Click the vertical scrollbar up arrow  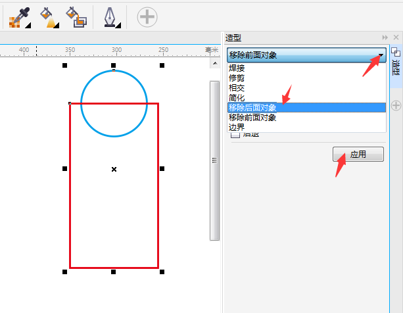point(214,63)
